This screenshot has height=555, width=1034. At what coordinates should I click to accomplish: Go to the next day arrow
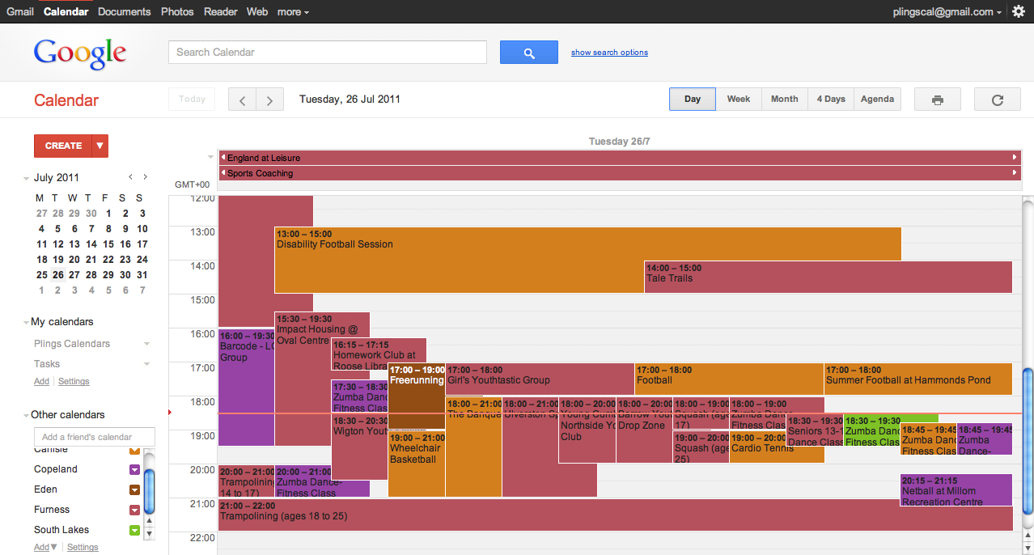(x=269, y=100)
